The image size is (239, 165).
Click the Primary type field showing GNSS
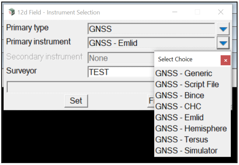(151, 29)
